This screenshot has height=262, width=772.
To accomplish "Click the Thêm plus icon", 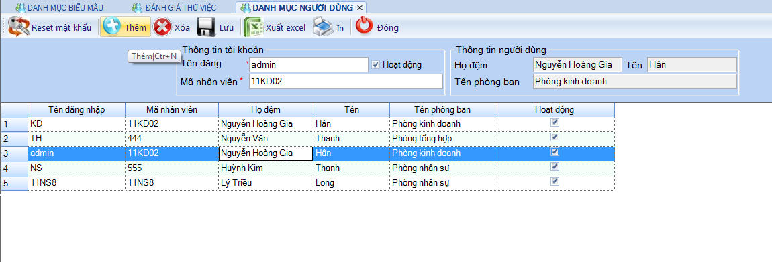I will coord(111,27).
